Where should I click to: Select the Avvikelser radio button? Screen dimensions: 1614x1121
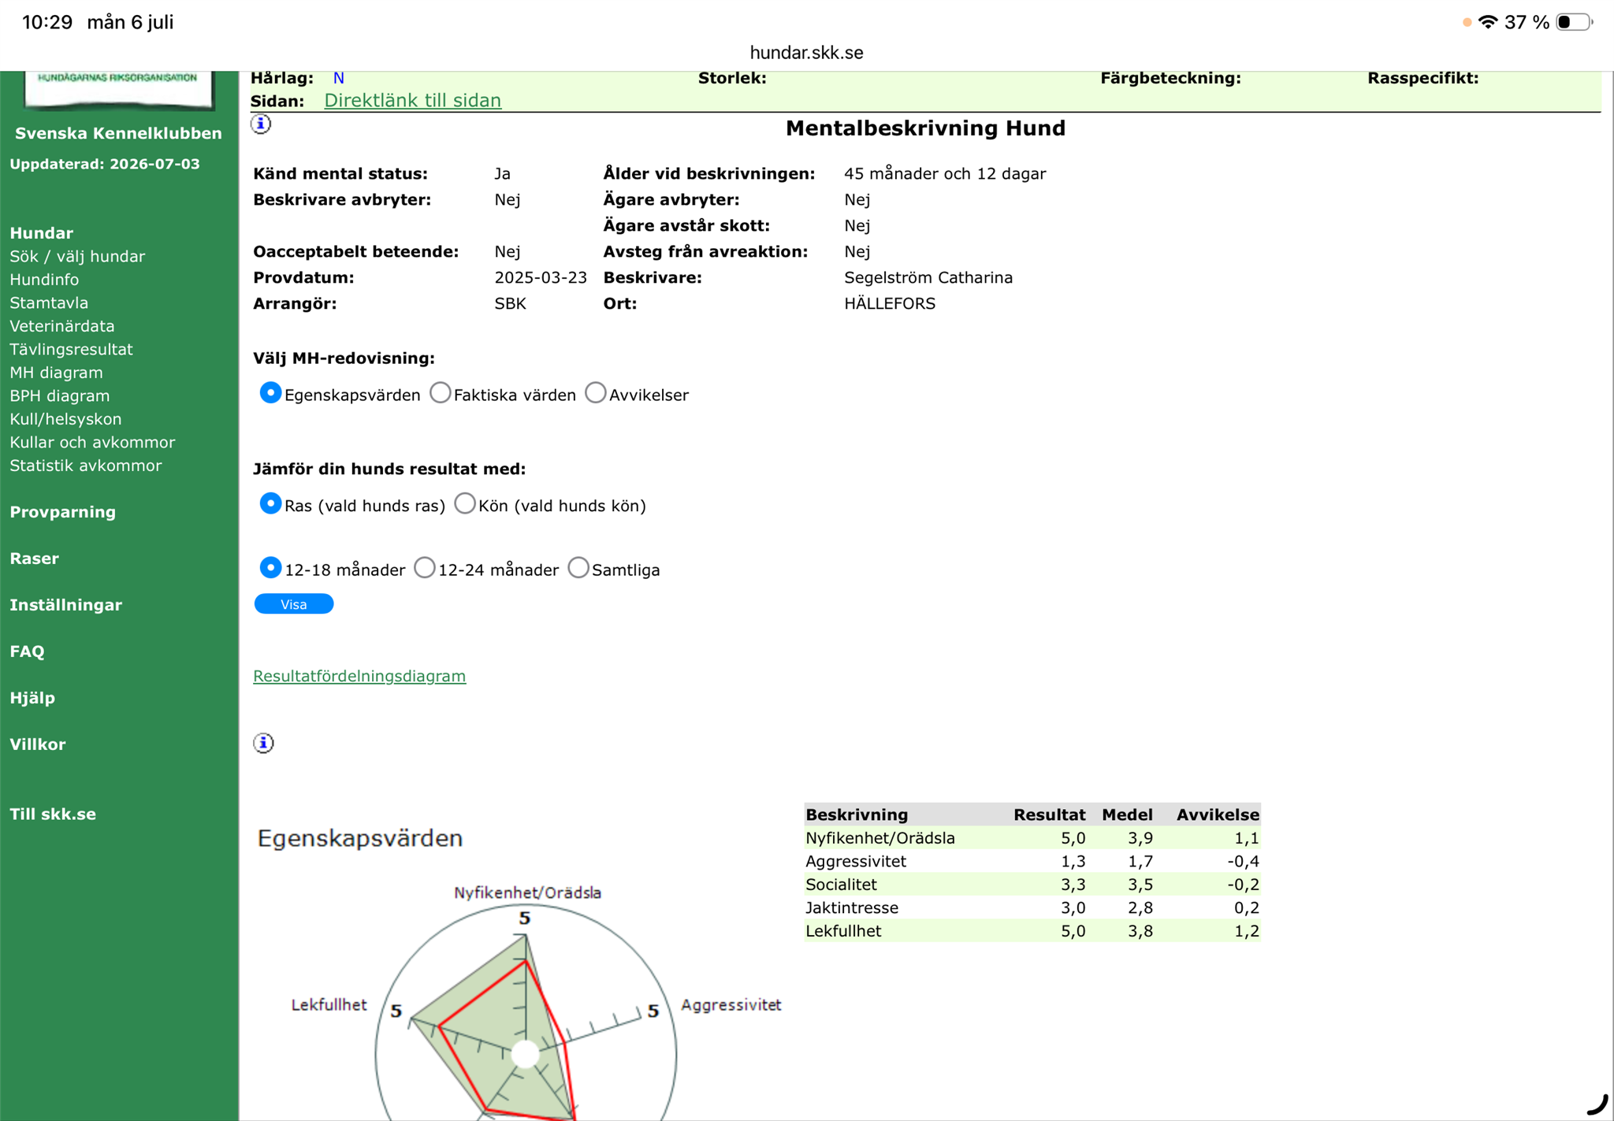point(596,393)
